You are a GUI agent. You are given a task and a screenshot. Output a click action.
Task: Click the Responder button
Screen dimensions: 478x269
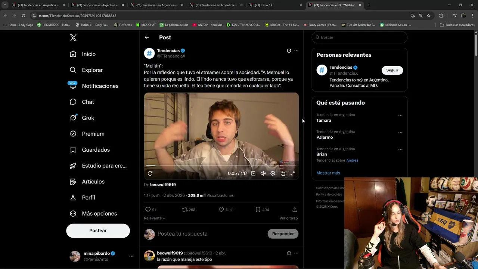click(x=283, y=234)
